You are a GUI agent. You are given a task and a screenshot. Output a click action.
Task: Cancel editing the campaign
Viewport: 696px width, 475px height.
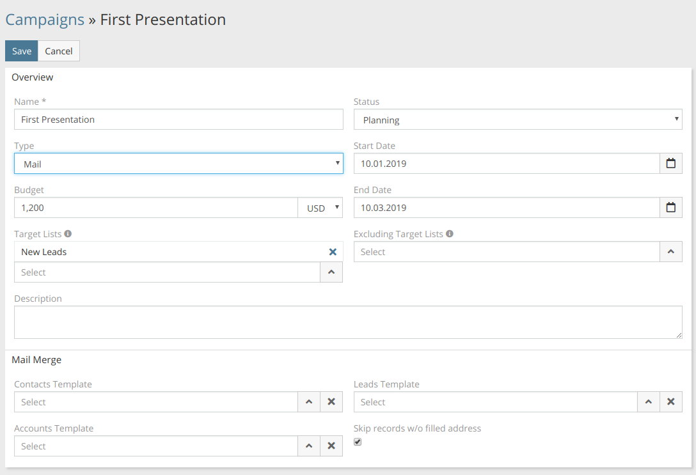pyautogui.click(x=59, y=51)
